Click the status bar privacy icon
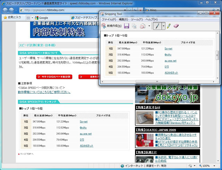Viewport: 222px width, 170px height. [x=190, y=166]
